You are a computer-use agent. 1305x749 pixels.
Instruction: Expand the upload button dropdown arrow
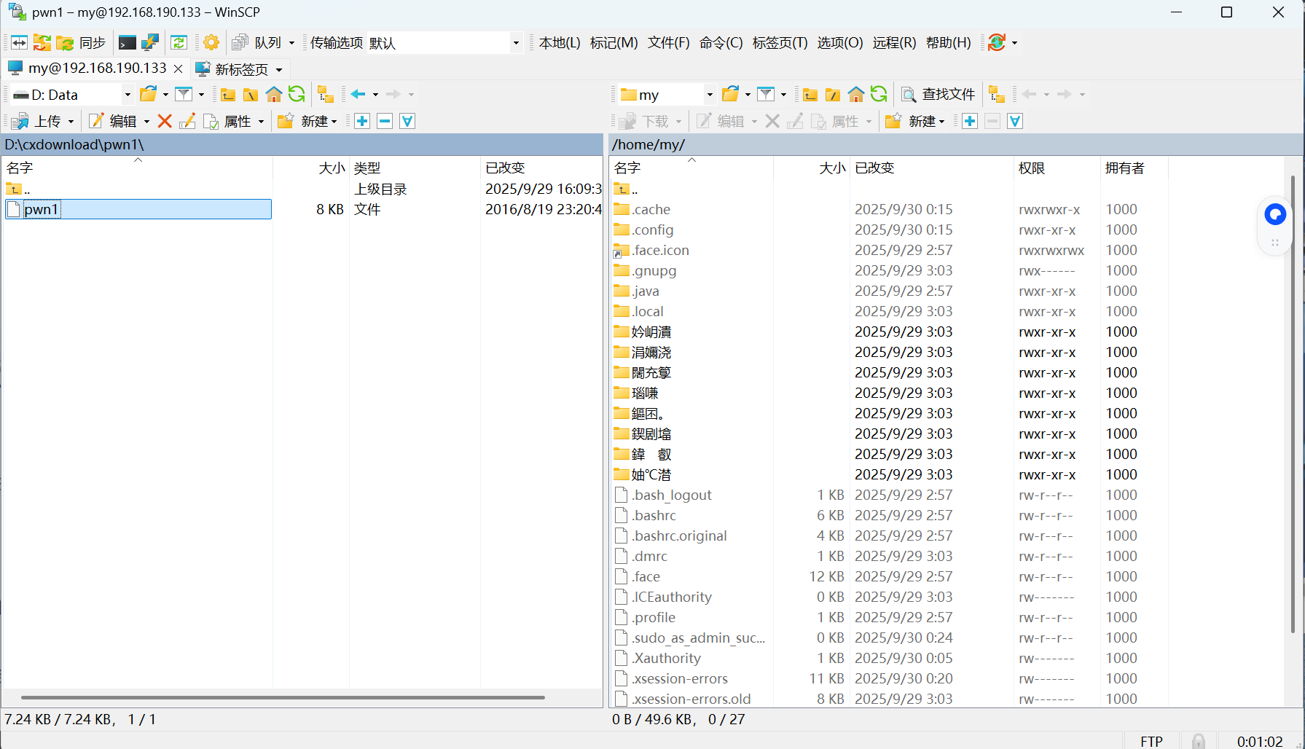click(71, 122)
